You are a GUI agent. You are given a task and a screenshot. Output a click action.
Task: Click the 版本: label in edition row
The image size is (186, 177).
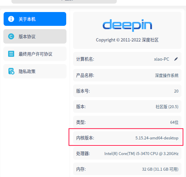coord(81,107)
